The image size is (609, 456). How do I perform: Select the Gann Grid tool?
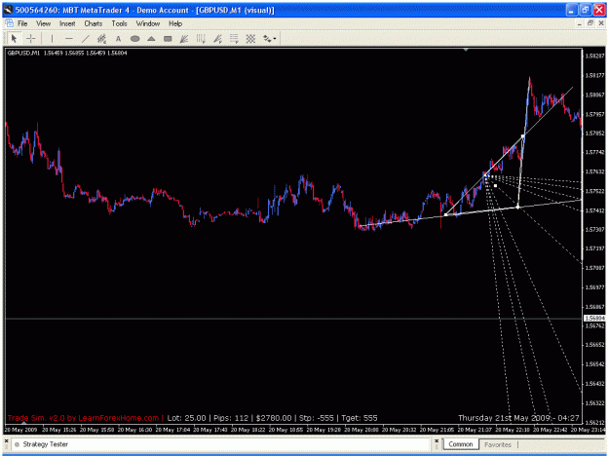(x=250, y=38)
